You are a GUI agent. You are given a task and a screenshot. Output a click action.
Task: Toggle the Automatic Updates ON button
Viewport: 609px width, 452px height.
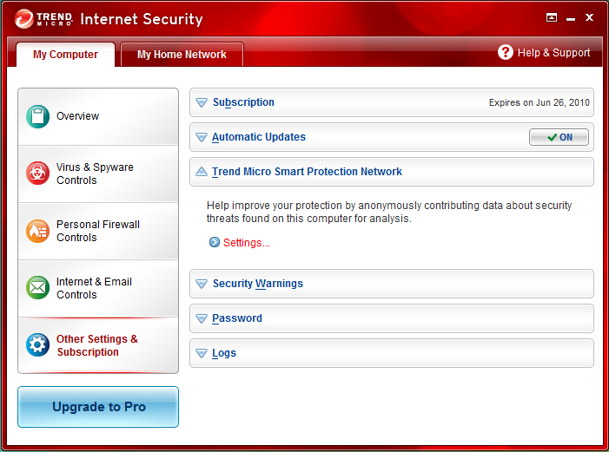coord(559,137)
